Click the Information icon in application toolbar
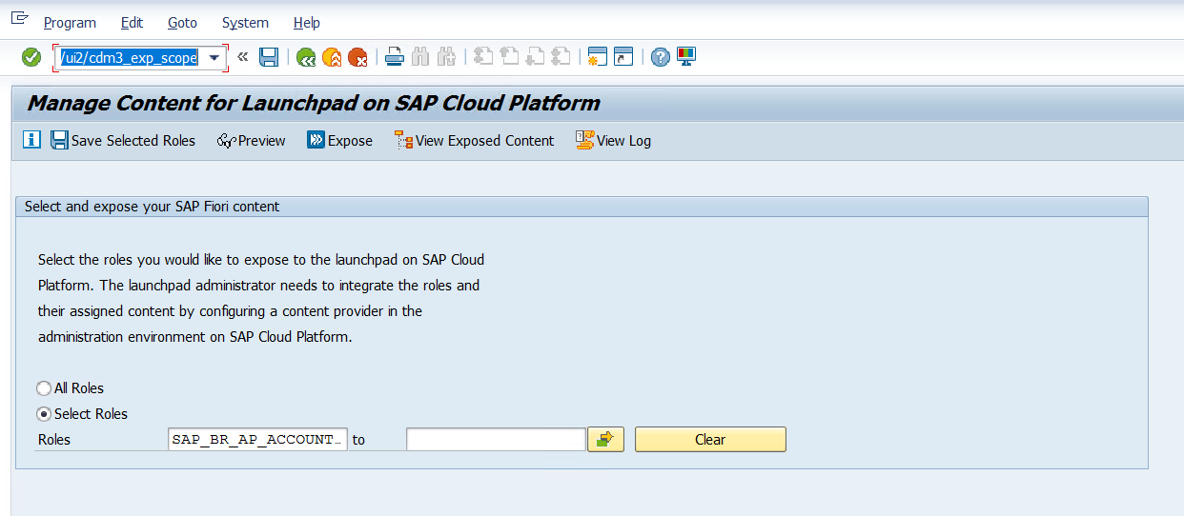Viewport: 1184px width, 516px height. pos(31,140)
